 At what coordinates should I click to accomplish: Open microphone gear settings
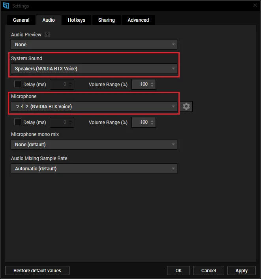click(x=186, y=106)
